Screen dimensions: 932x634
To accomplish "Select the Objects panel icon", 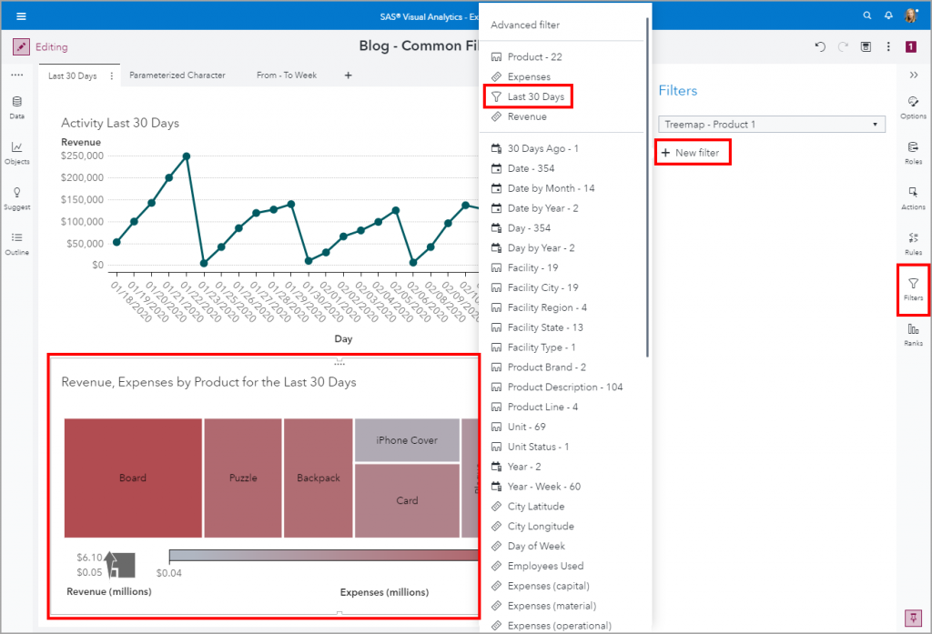I will pyautogui.click(x=16, y=154).
